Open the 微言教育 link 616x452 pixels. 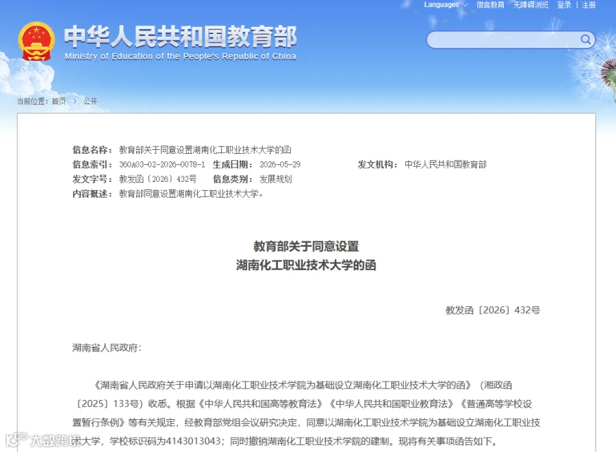tap(490, 5)
